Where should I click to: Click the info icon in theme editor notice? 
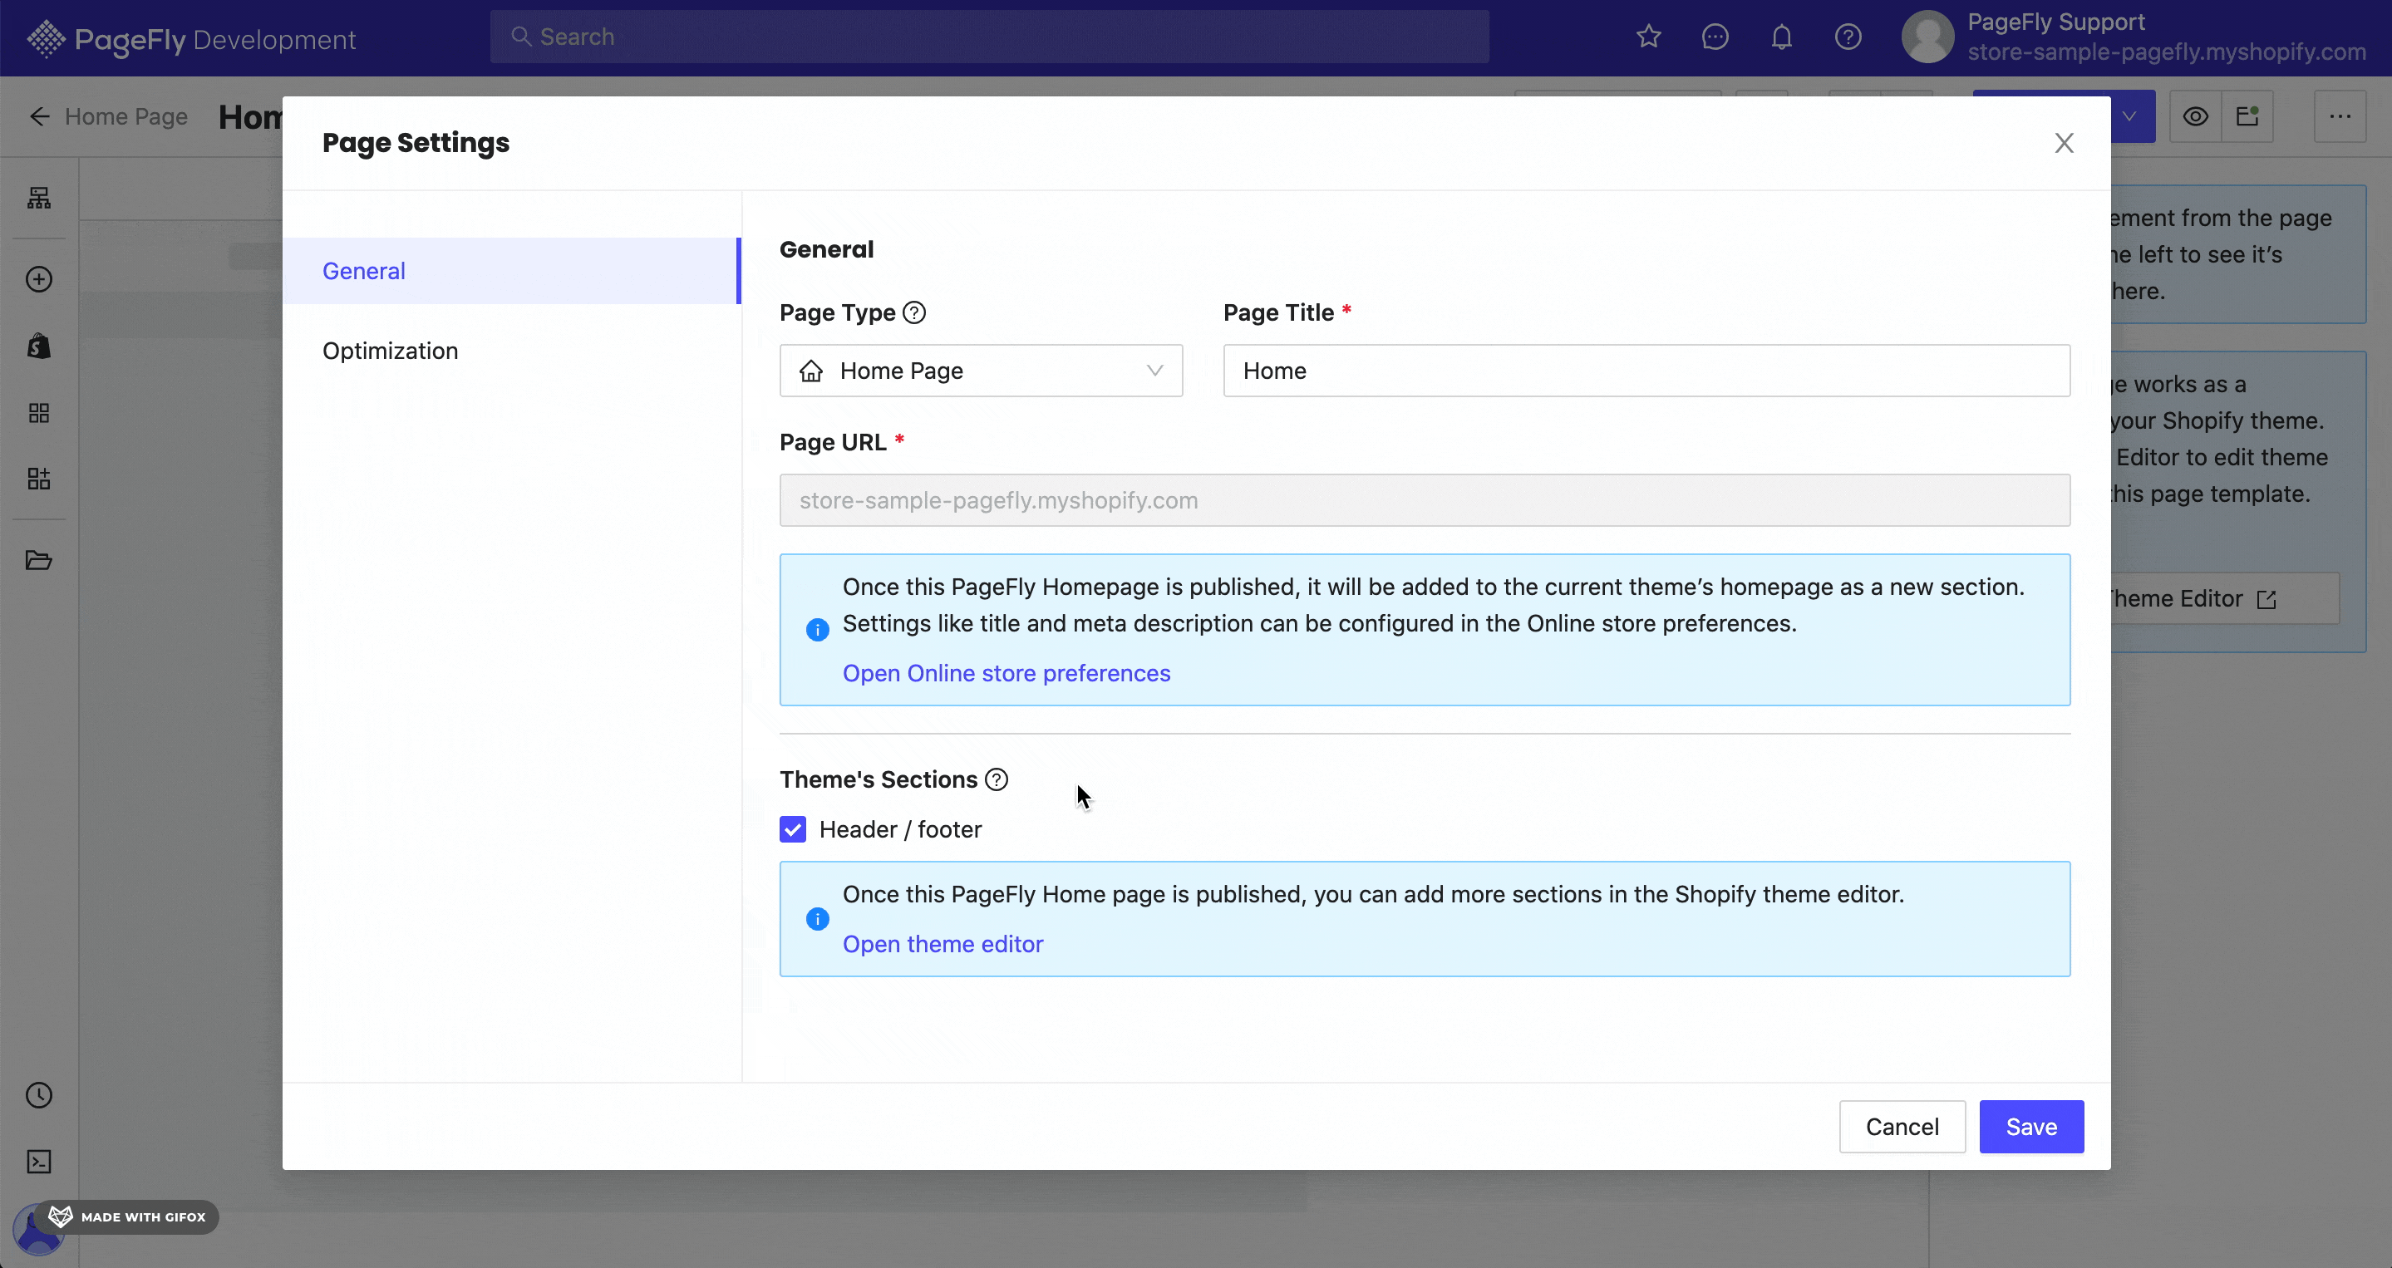click(817, 919)
